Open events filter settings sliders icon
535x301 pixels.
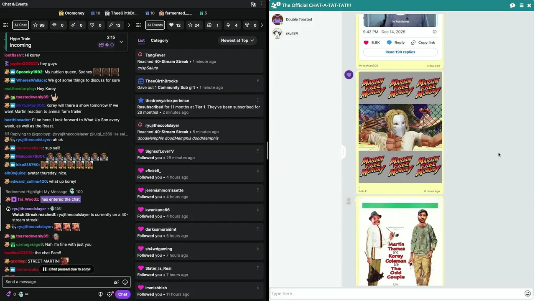click(139, 25)
